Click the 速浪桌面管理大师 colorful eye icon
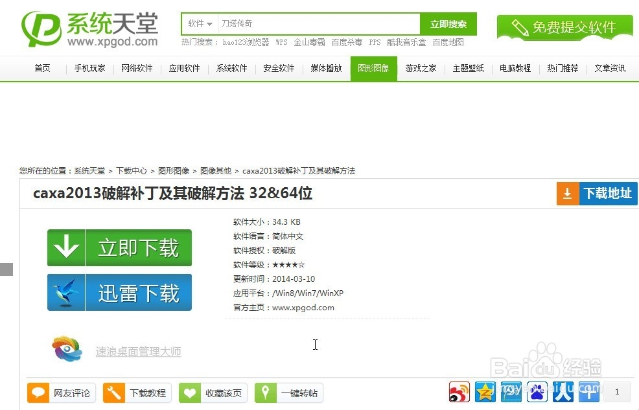The image size is (639, 410). [x=67, y=349]
